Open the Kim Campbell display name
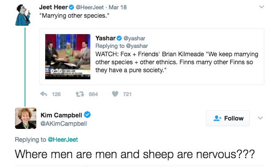 coord(62,115)
